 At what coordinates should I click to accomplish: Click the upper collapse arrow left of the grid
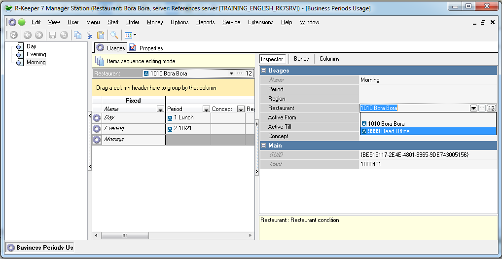tap(90, 116)
